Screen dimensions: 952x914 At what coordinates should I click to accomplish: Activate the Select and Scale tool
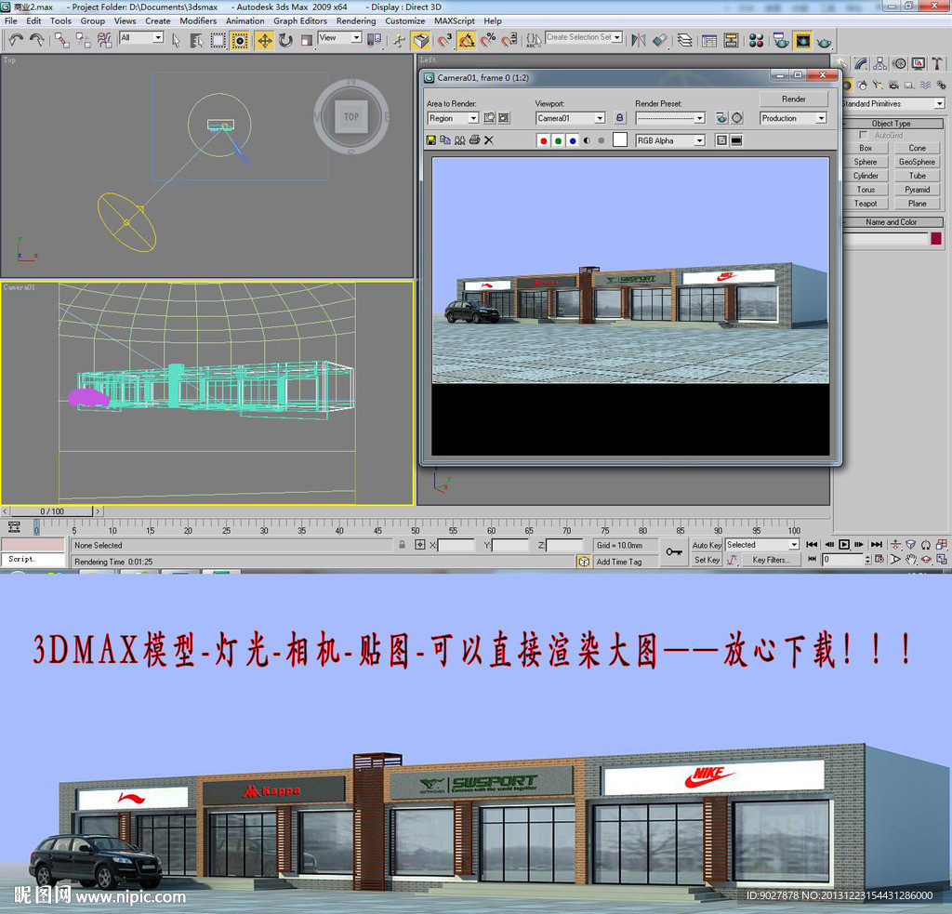[x=306, y=41]
